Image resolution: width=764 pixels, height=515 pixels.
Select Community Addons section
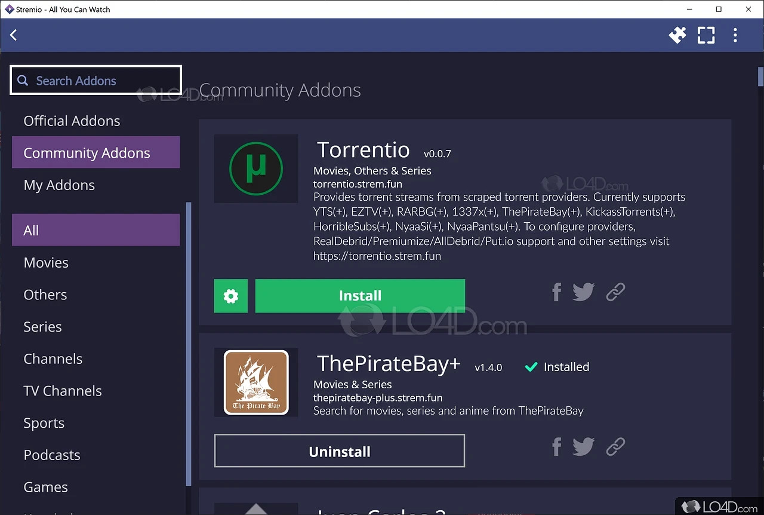[95, 152]
